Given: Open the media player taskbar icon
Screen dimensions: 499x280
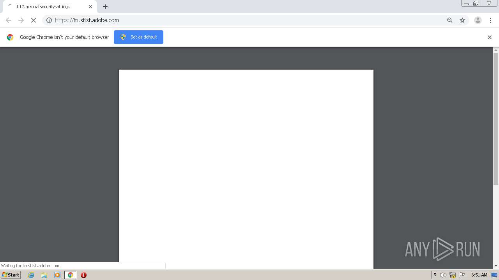Looking at the screenshot, I should point(57,275).
